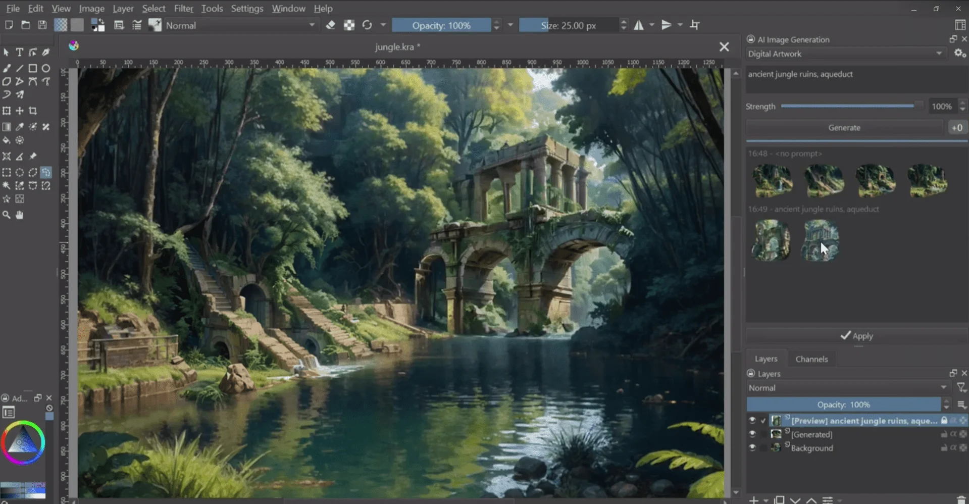
Task: Open the Settings menu
Action: [247, 9]
